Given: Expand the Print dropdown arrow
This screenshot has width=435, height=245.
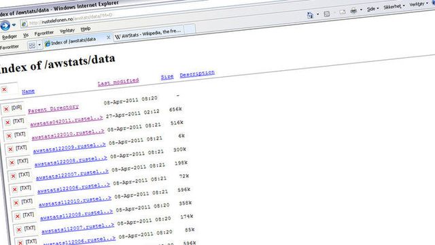Looking at the screenshot, I should (361, 10).
